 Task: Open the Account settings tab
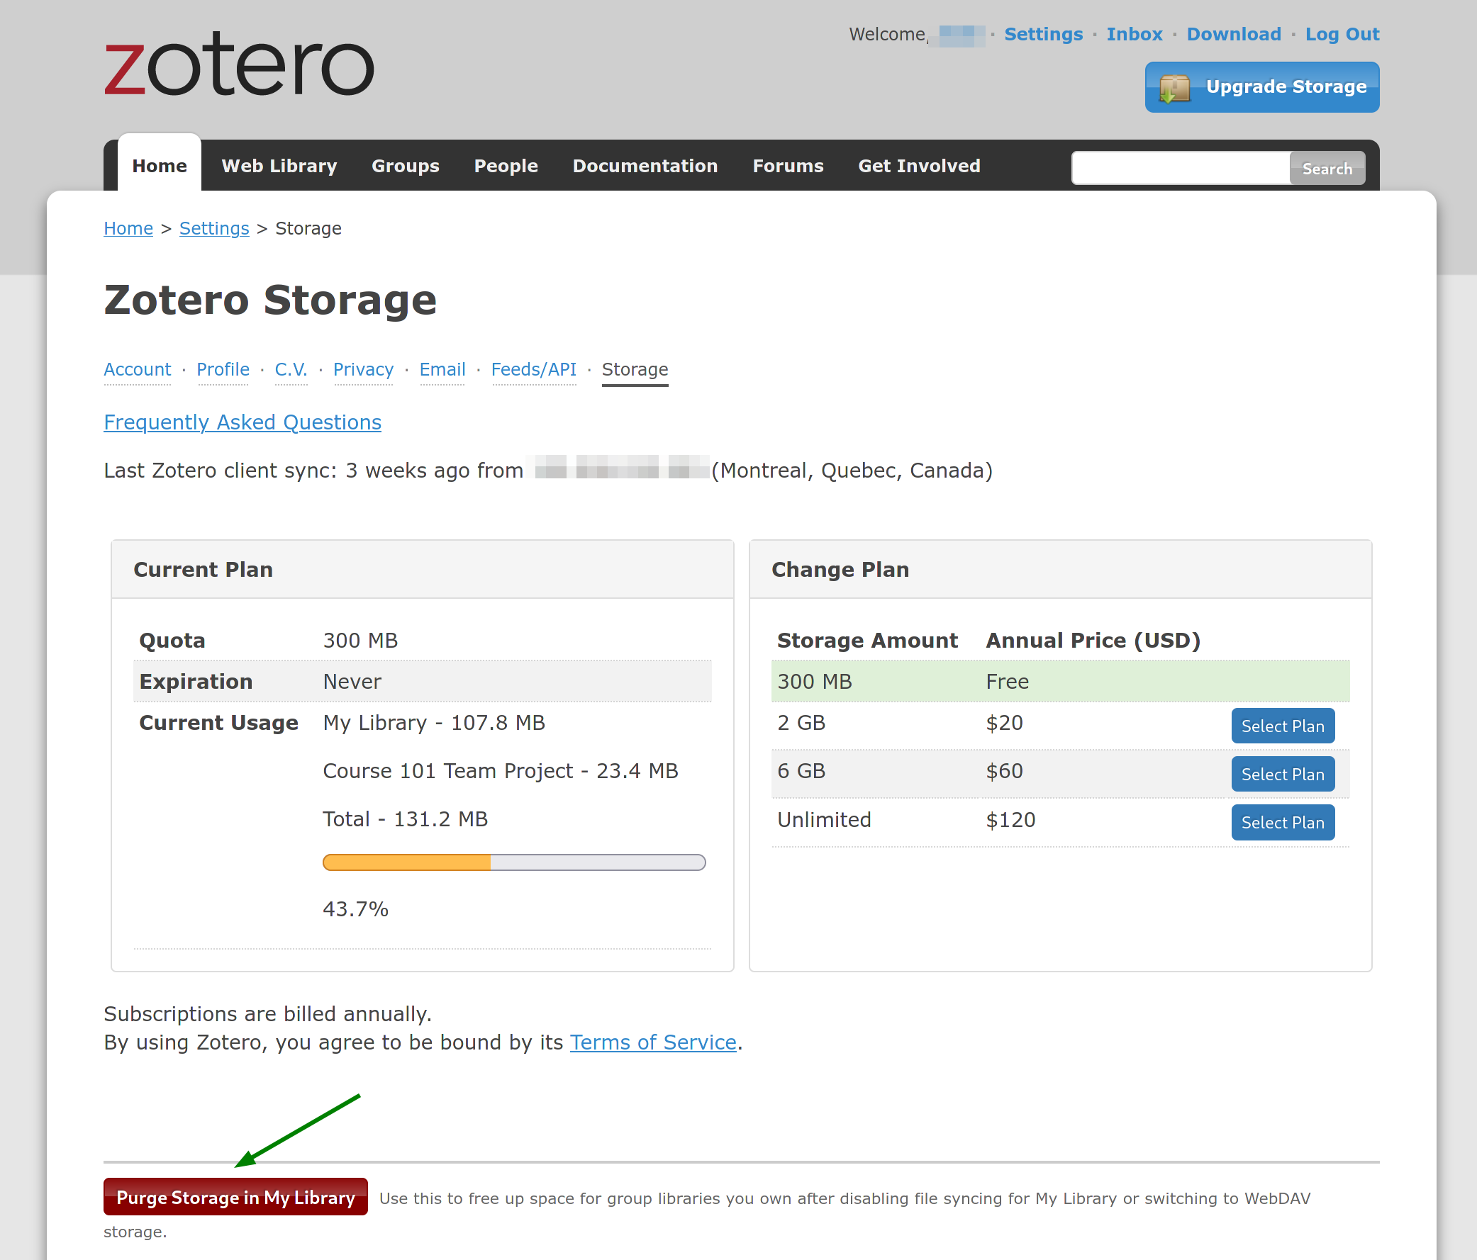pyautogui.click(x=138, y=369)
